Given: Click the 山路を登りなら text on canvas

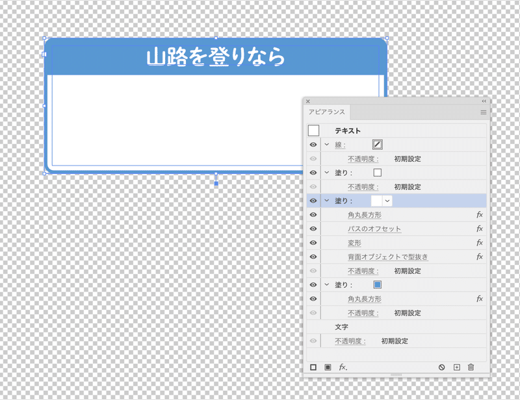Looking at the screenshot, I should (x=216, y=56).
